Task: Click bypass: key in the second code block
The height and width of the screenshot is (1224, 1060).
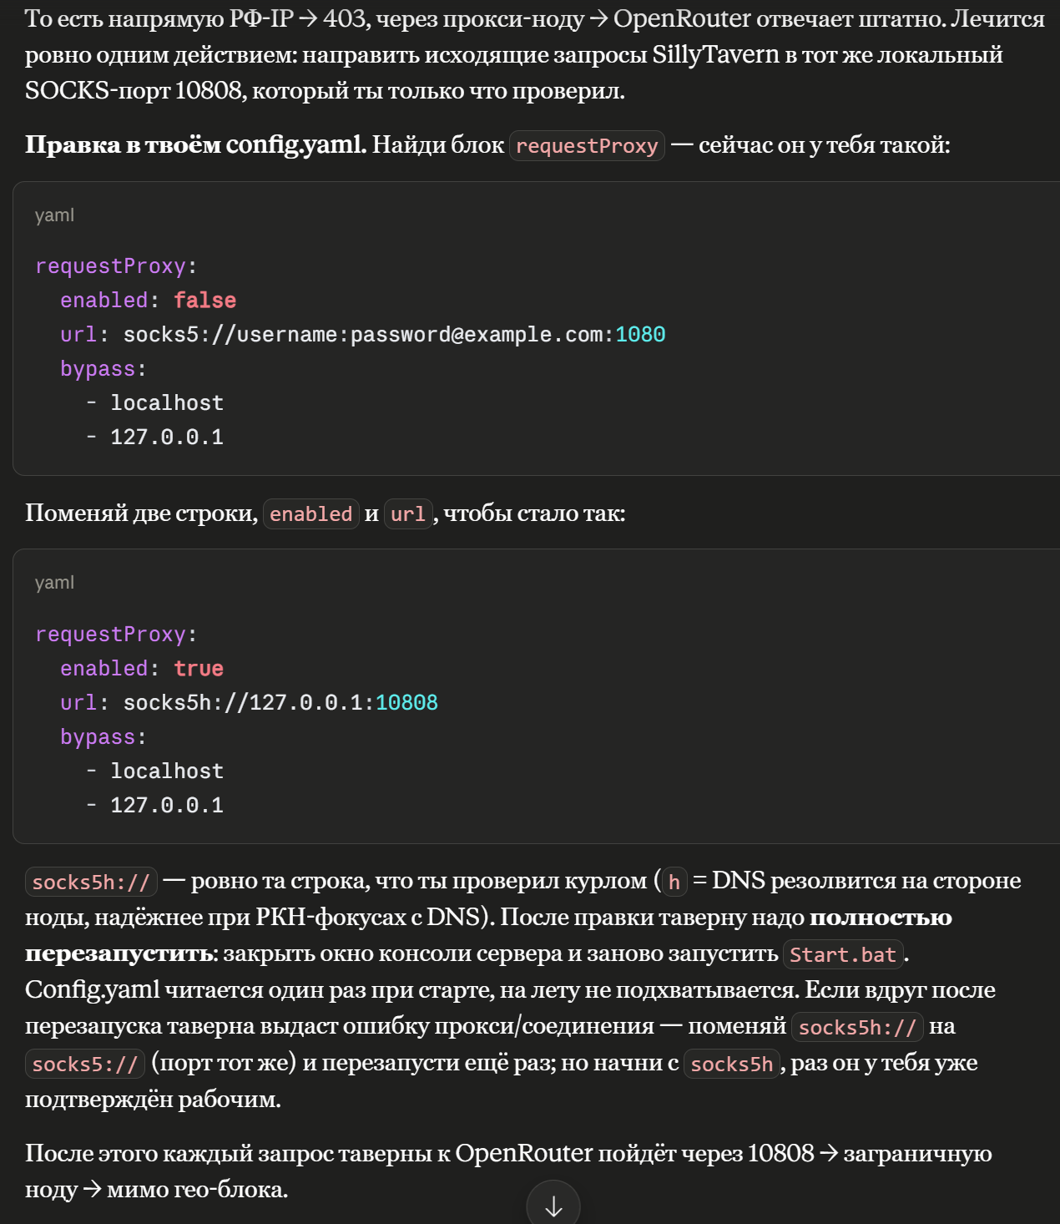Action: 103,737
